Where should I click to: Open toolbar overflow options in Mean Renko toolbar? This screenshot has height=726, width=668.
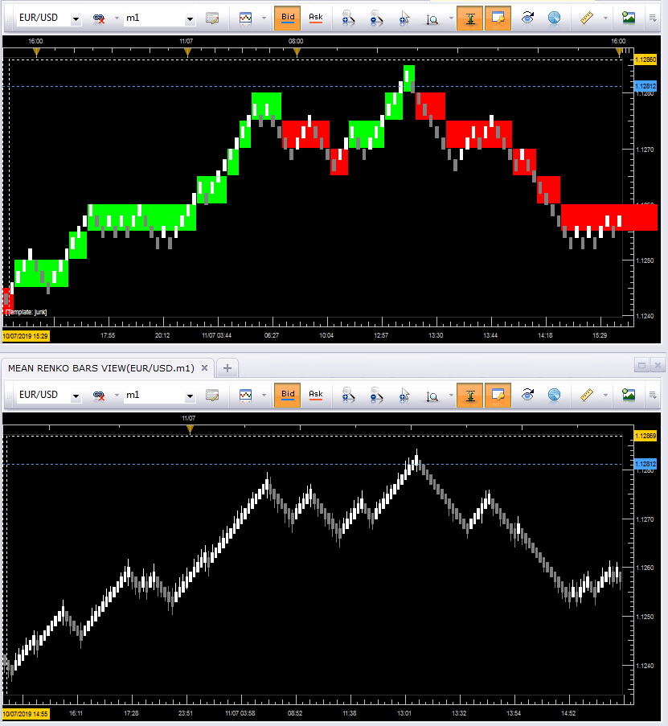(x=653, y=396)
